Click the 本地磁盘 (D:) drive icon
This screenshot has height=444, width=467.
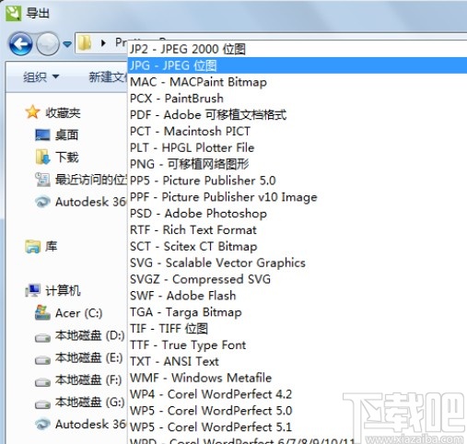42,338
